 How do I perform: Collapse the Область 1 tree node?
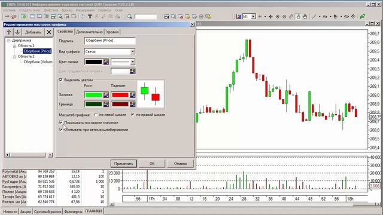[14, 46]
